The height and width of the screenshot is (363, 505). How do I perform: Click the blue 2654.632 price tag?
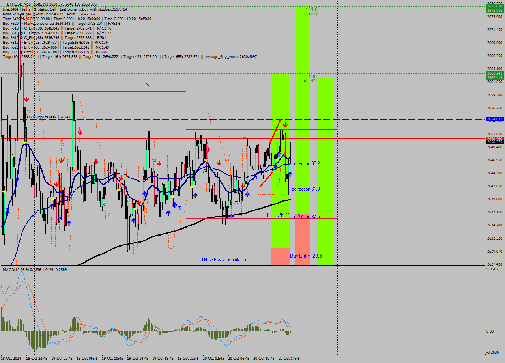[495, 119]
